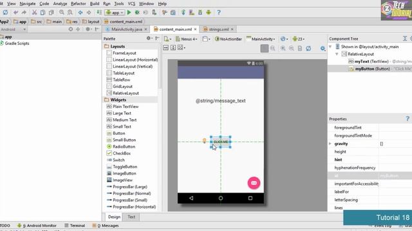Switch to the Text editor tab

(131, 217)
